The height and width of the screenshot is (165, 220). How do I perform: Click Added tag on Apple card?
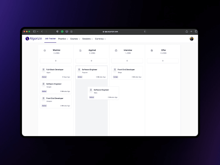(44, 77)
